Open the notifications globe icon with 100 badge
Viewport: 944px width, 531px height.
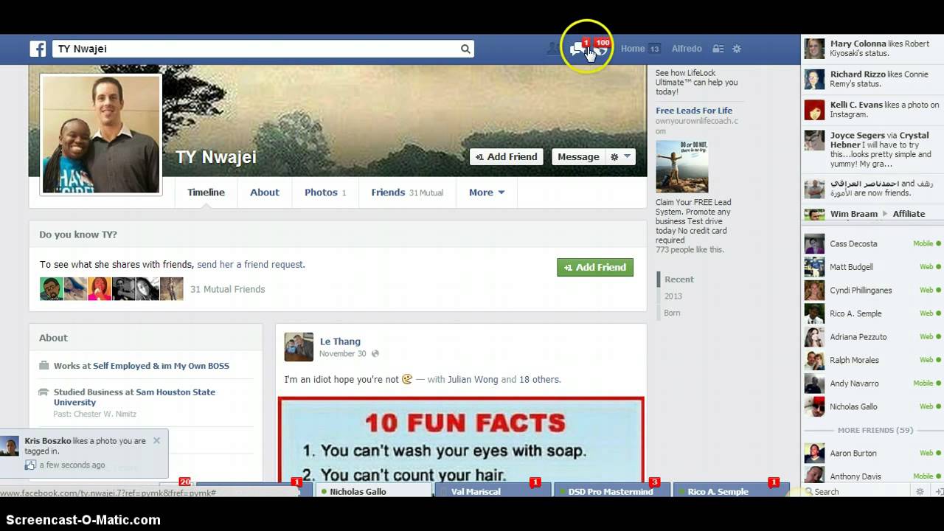(x=601, y=48)
